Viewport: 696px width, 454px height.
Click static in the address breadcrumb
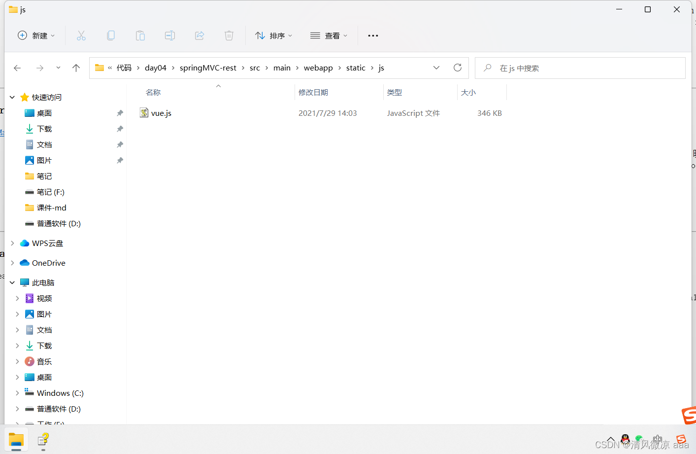click(x=356, y=68)
